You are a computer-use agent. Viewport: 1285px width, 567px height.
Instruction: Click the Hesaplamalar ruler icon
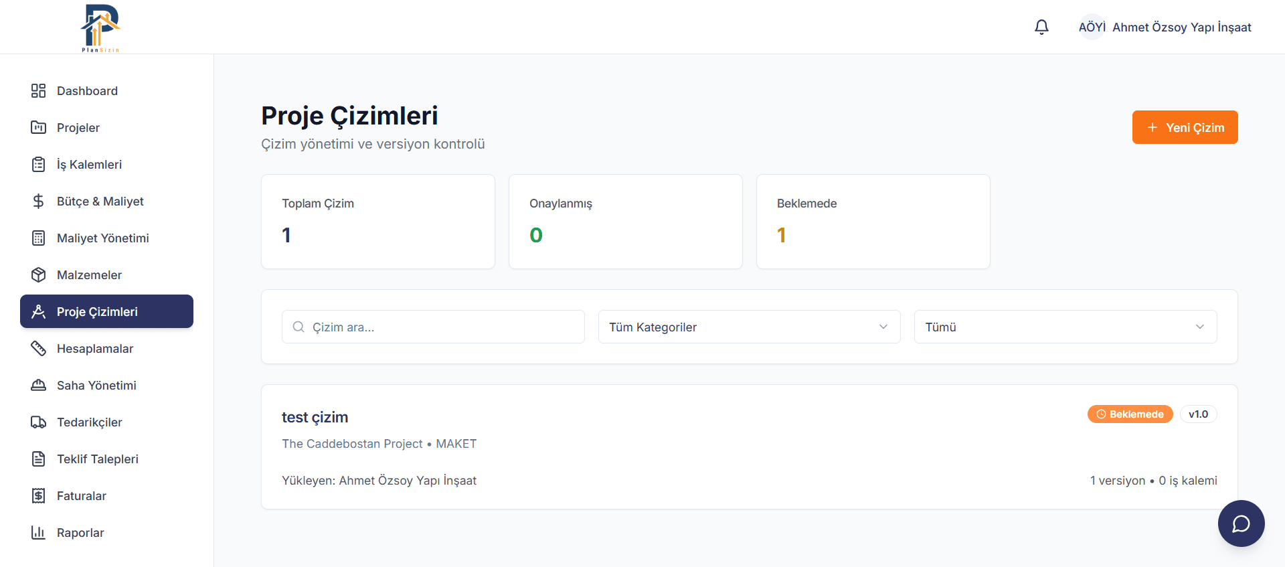coord(39,349)
